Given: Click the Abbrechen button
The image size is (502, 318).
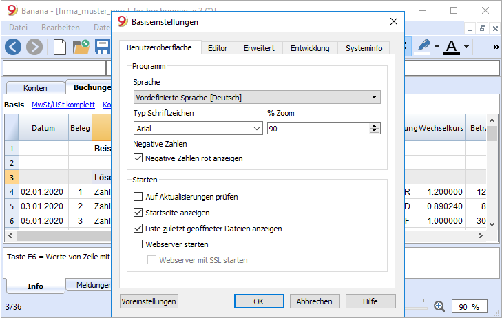Looking at the screenshot, I should point(315,301).
